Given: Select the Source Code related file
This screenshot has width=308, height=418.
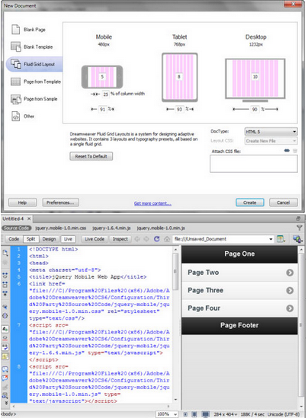Looking at the screenshot, I should (17, 228).
